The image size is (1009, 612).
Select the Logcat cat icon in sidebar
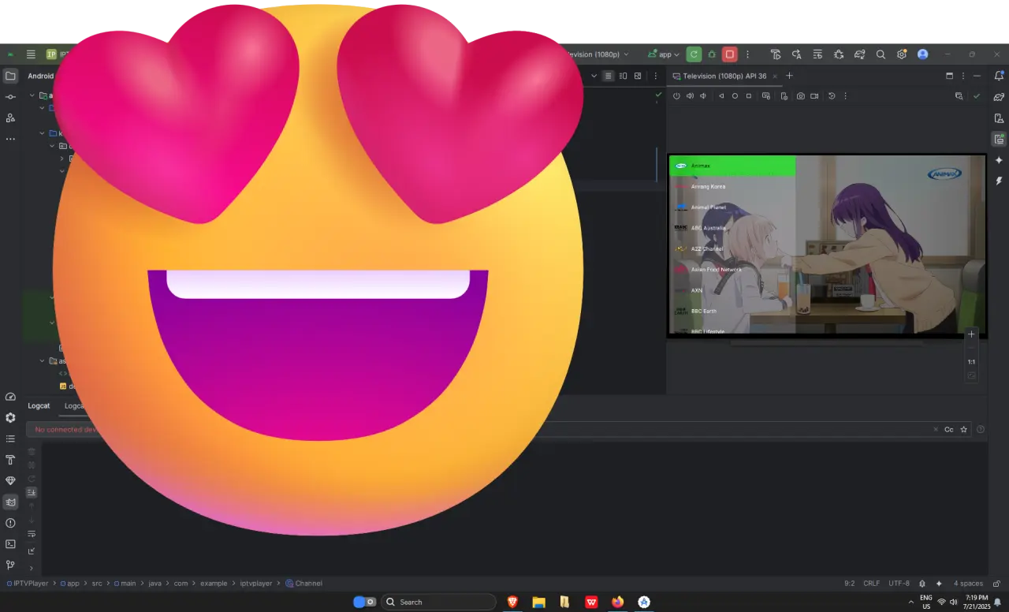pyautogui.click(x=10, y=502)
